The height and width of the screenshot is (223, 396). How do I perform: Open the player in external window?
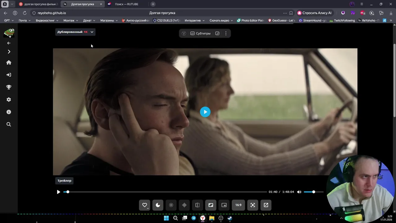coord(266,205)
